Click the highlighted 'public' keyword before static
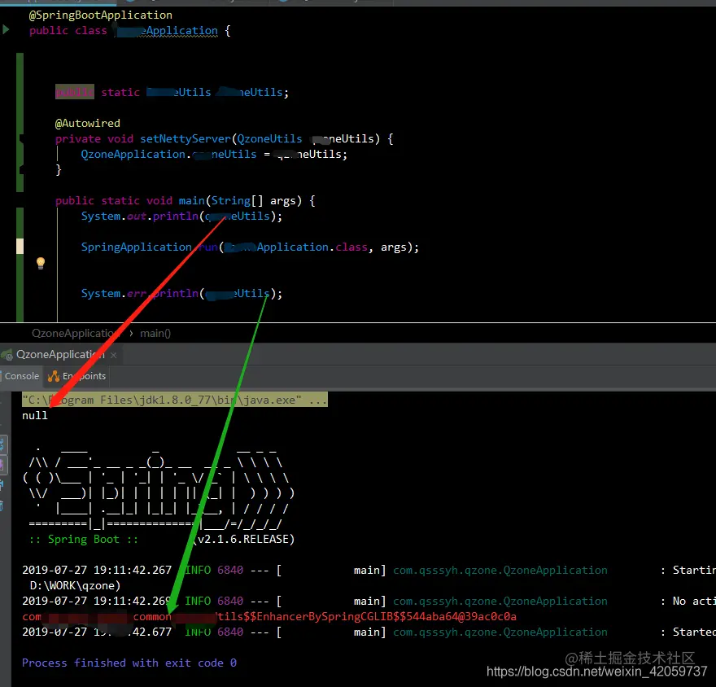 pos(75,92)
